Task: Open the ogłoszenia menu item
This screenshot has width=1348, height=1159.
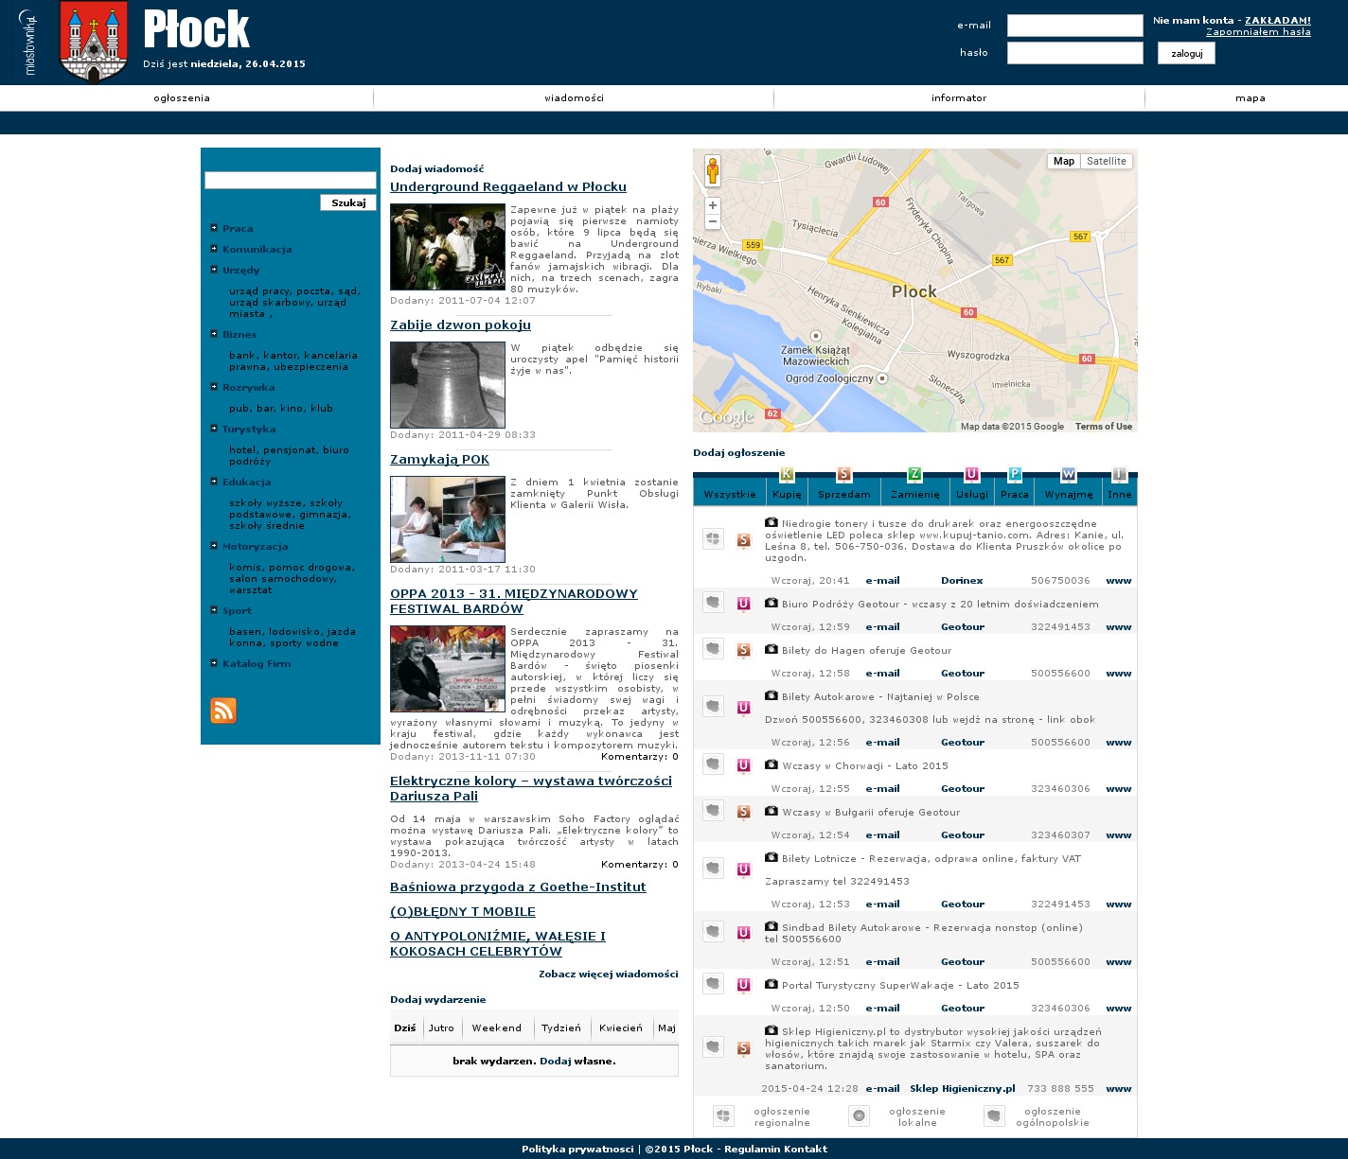Action: [x=182, y=98]
